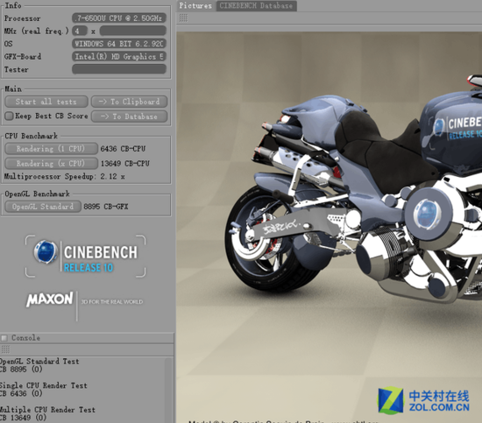The height and width of the screenshot is (423, 482).
Task: Click the MAXON logo
Action: pyautogui.click(x=50, y=300)
